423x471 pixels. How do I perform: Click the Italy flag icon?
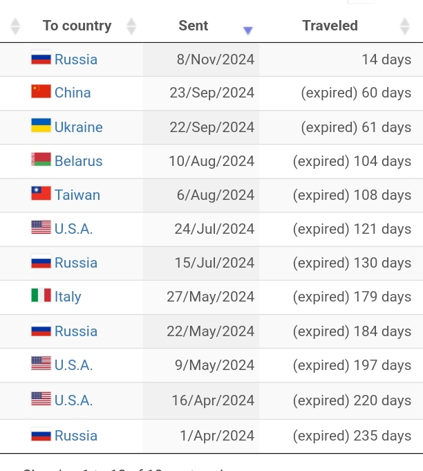click(x=41, y=295)
